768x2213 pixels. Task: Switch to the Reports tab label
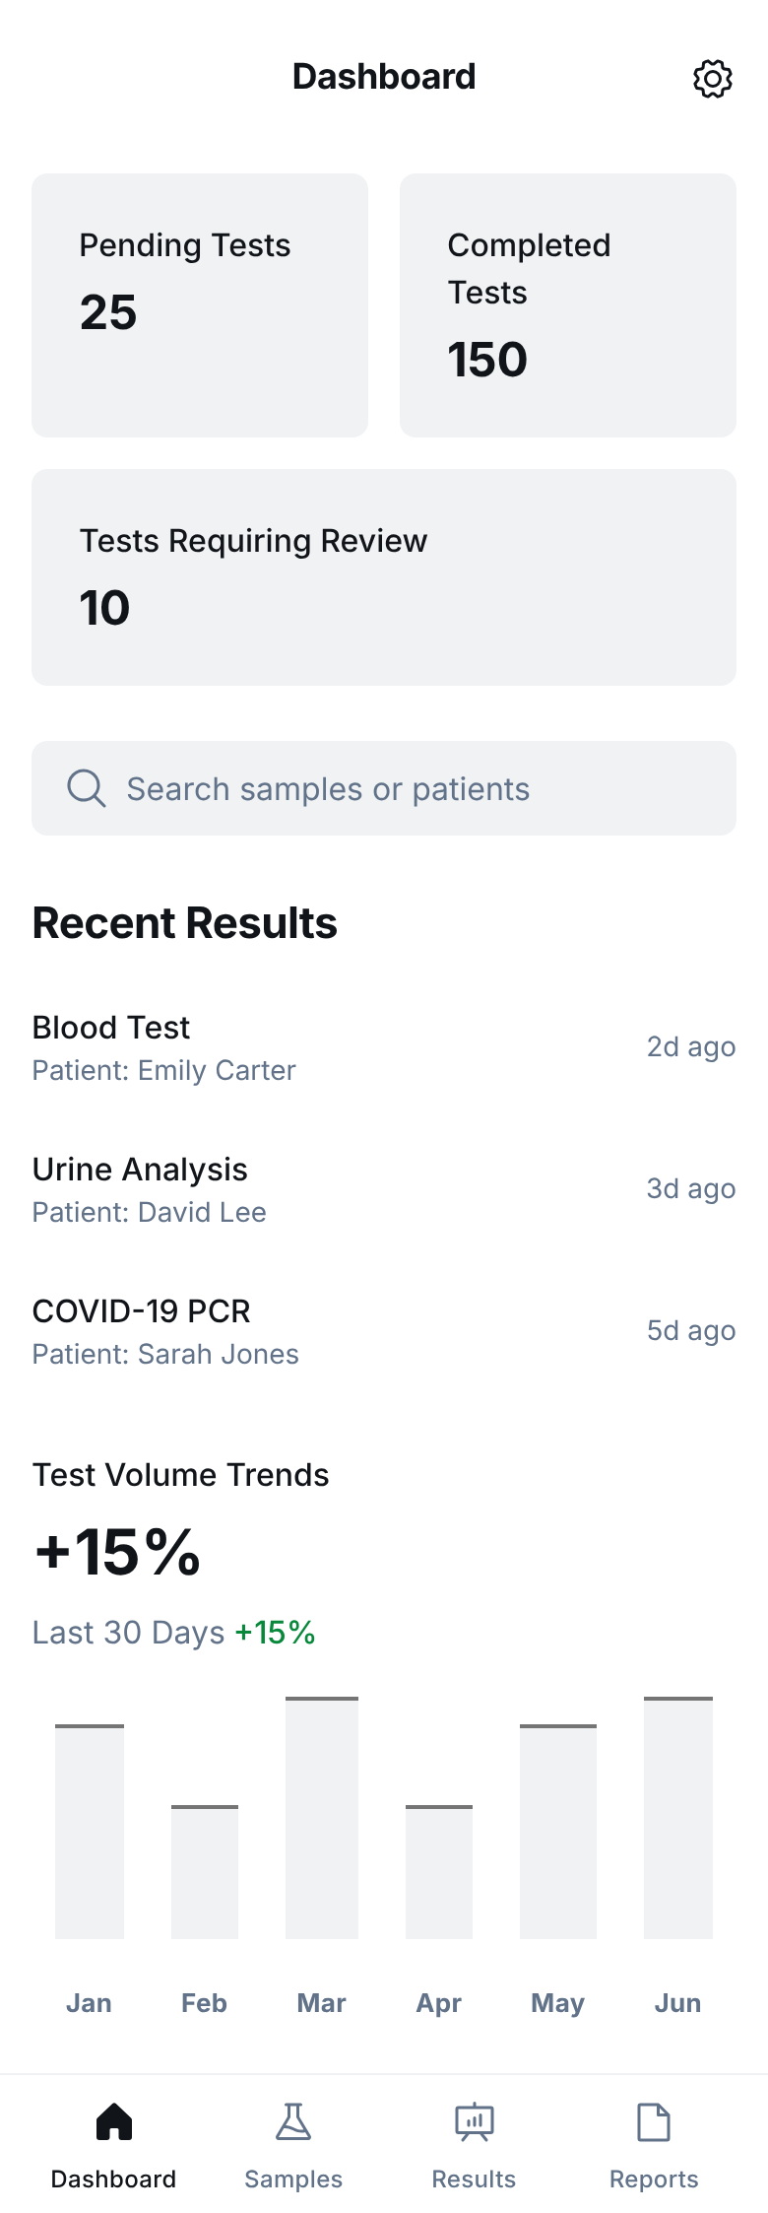click(x=654, y=2179)
